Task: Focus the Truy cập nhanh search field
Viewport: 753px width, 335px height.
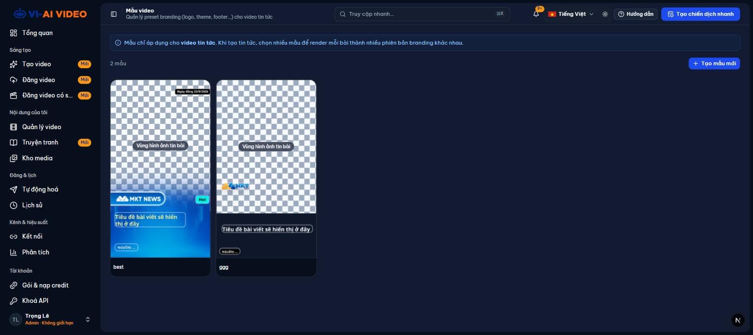Action: tap(422, 14)
